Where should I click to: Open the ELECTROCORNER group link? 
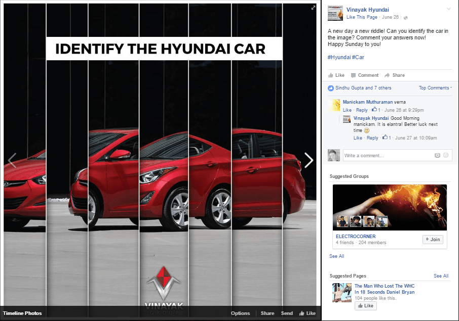[x=356, y=236]
